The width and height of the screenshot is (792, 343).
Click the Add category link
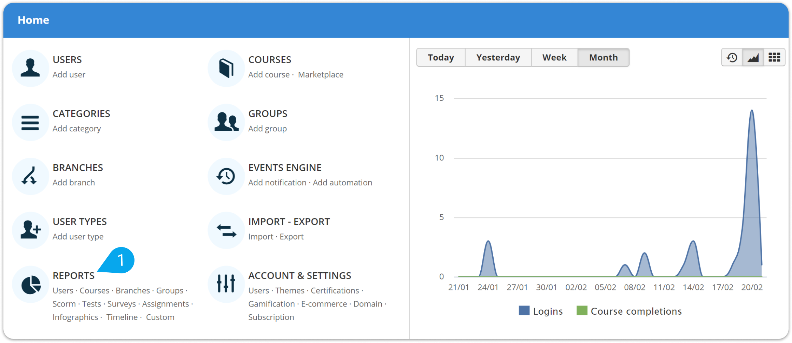77,129
